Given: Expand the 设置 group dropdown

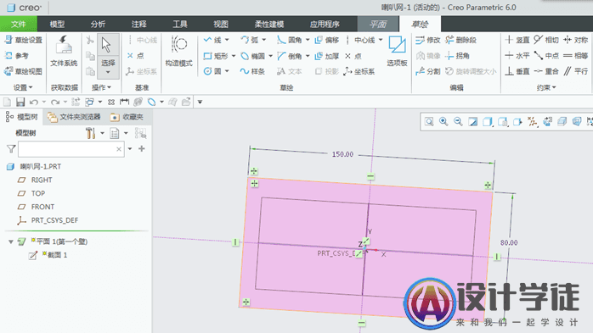Looking at the screenshot, I should pos(23,87).
